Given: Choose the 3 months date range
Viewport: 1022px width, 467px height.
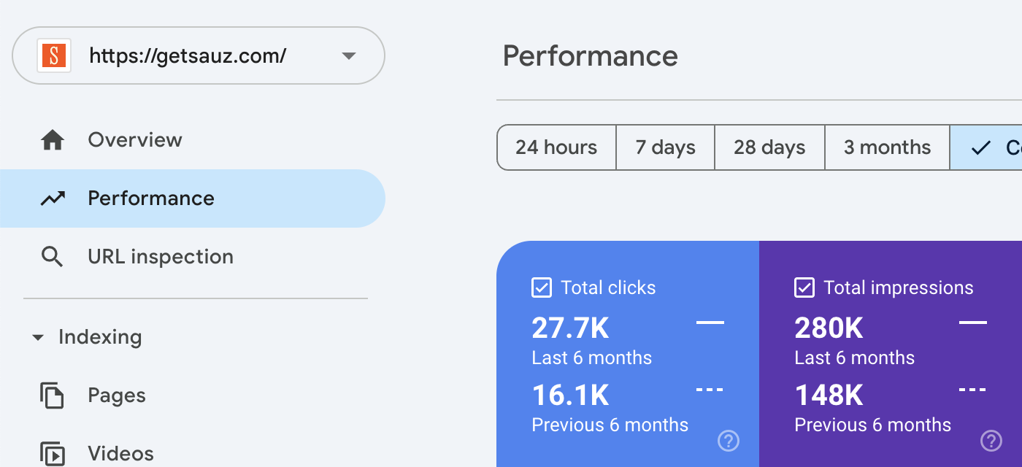Looking at the screenshot, I should click(887, 147).
